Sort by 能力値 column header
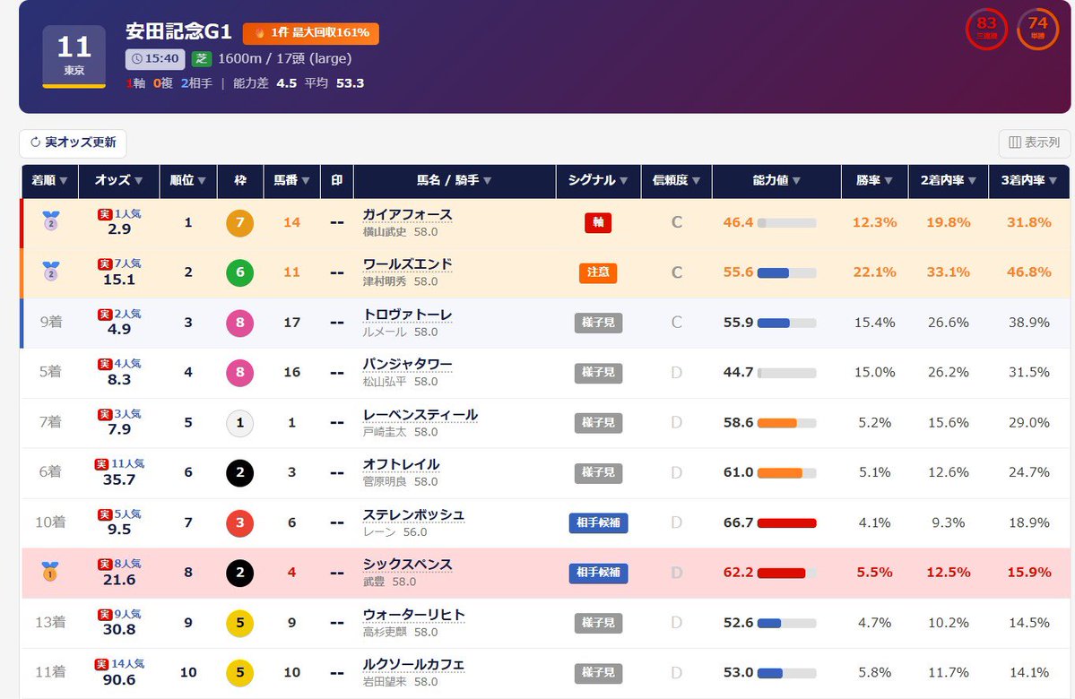 click(776, 180)
